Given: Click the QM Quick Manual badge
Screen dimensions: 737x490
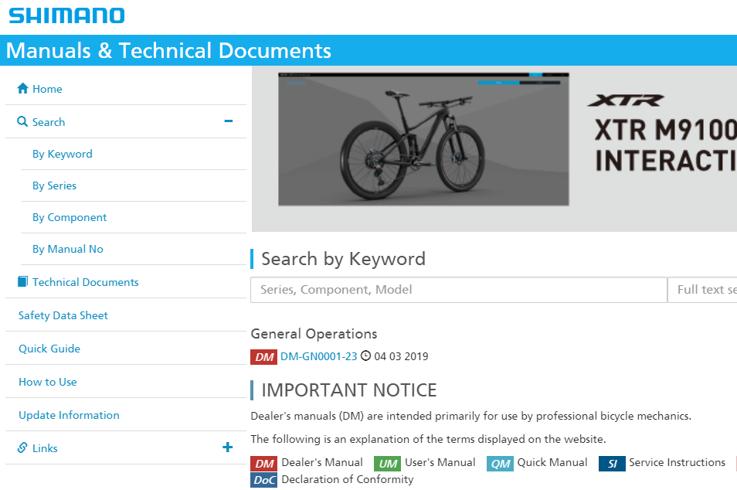Looking at the screenshot, I should click(500, 464).
